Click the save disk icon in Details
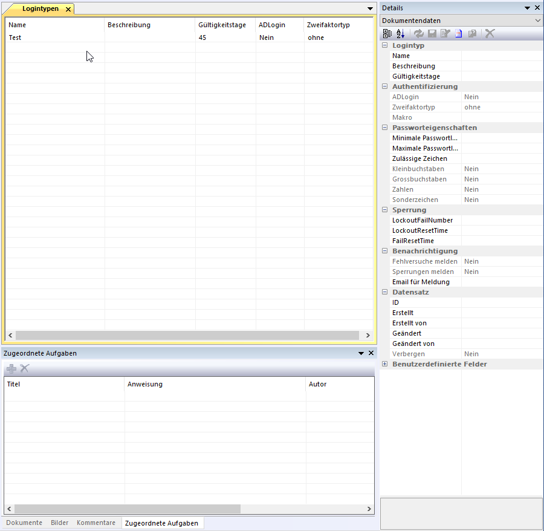This screenshot has width=544, height=531. pyautogui.click(x=432, y=34)
